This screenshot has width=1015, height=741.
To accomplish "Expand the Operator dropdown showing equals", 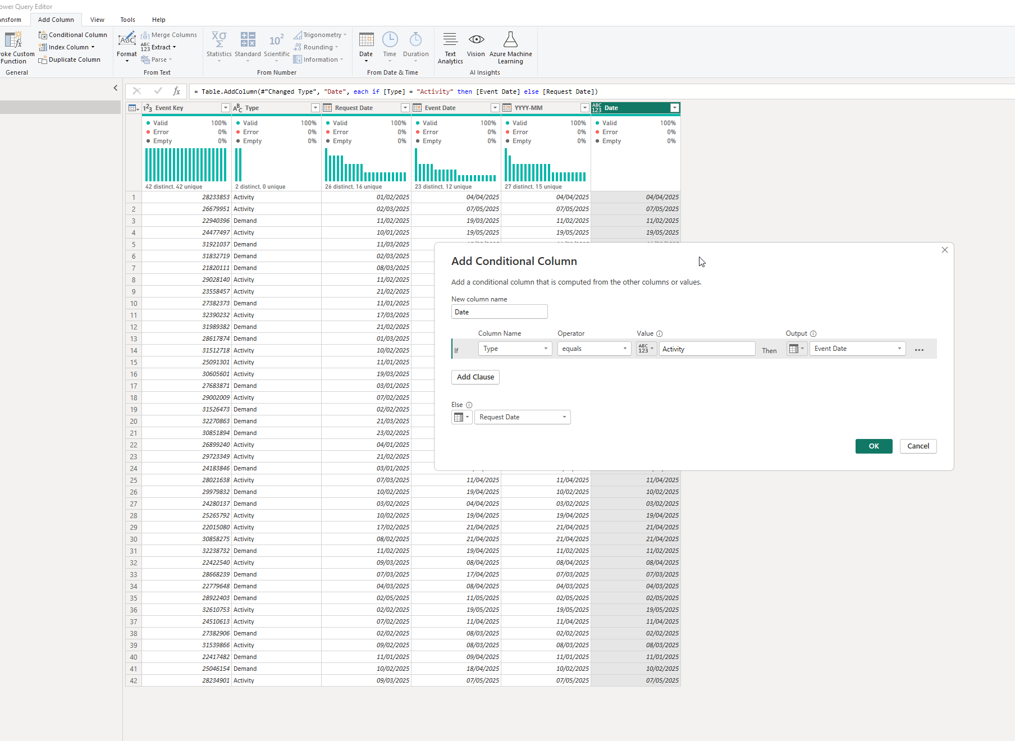I will coord(594,349).
